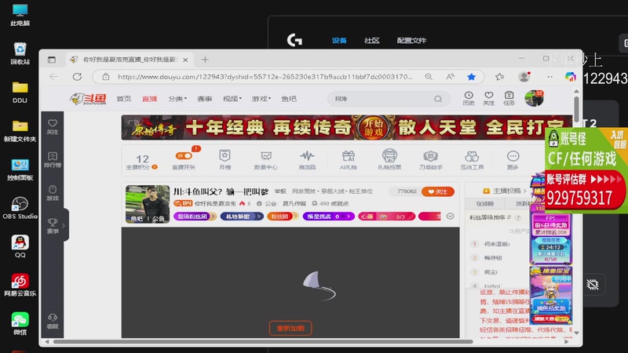Image resolution: width=628 pixels, height=353 pixels.
Task: Open 排行榜 ranking in left sidebar
Action: click(x=53, y=159)
